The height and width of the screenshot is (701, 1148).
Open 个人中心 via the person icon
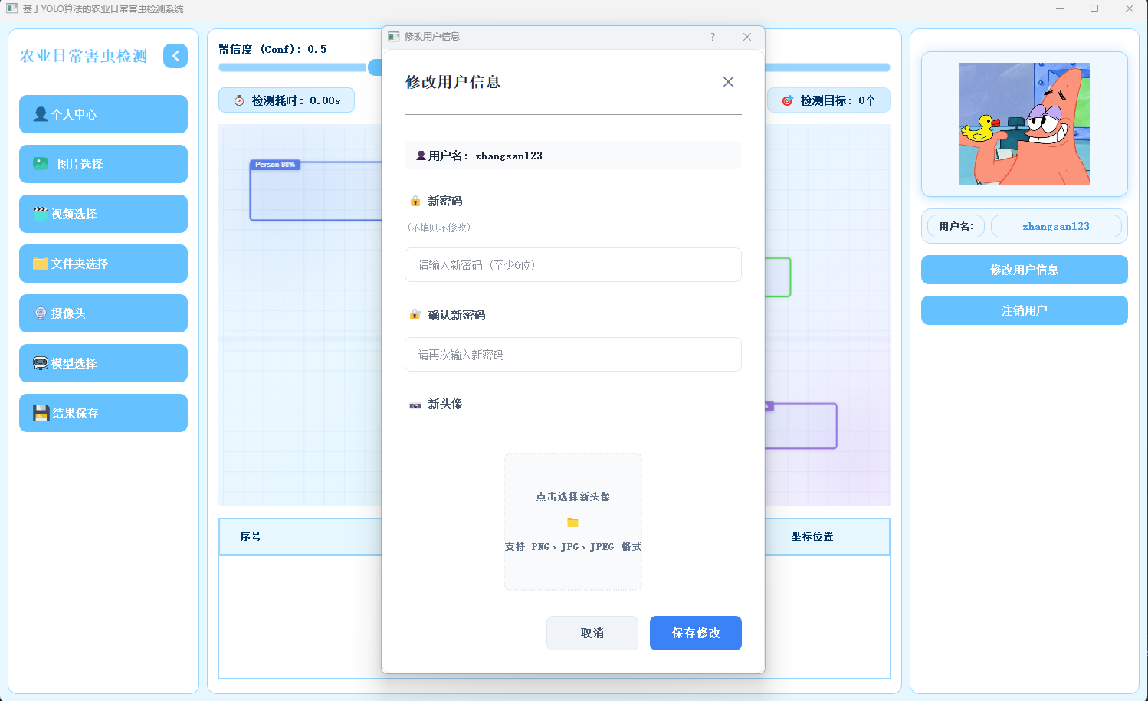pos(40,113)
